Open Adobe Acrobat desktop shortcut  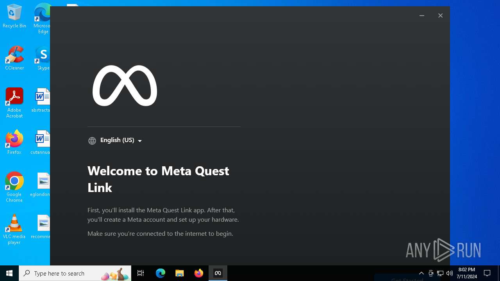point(14,103)
